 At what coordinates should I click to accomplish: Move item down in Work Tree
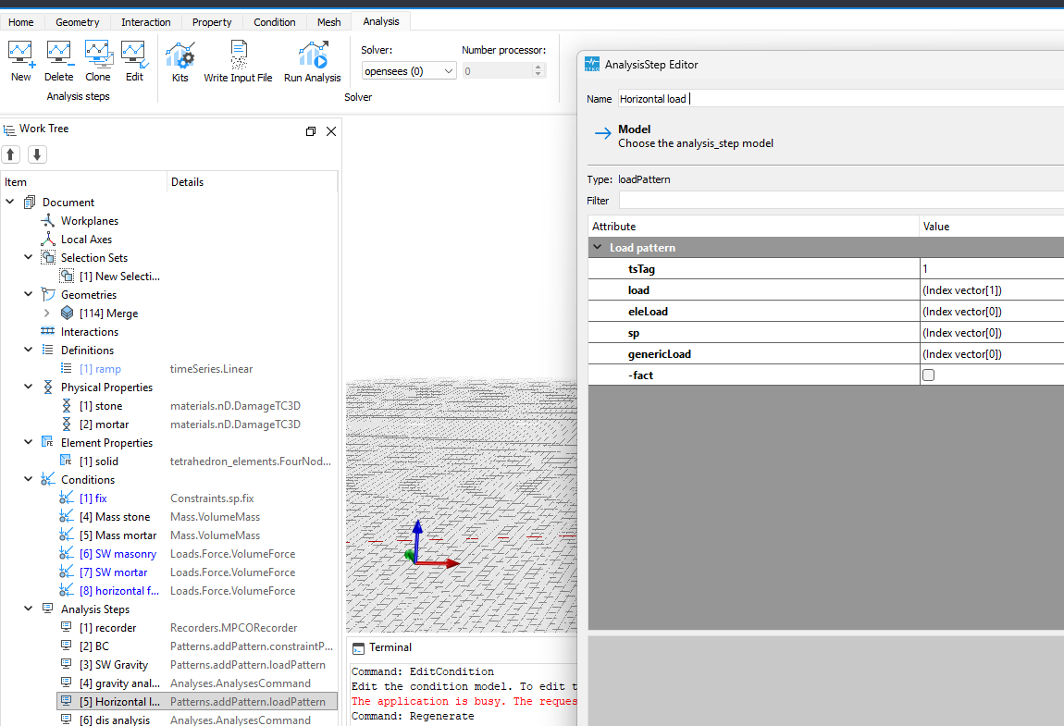point(37,154)
